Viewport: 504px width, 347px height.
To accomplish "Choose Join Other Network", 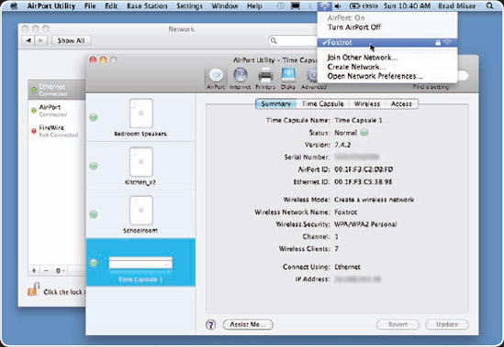I will click(387, 58).
